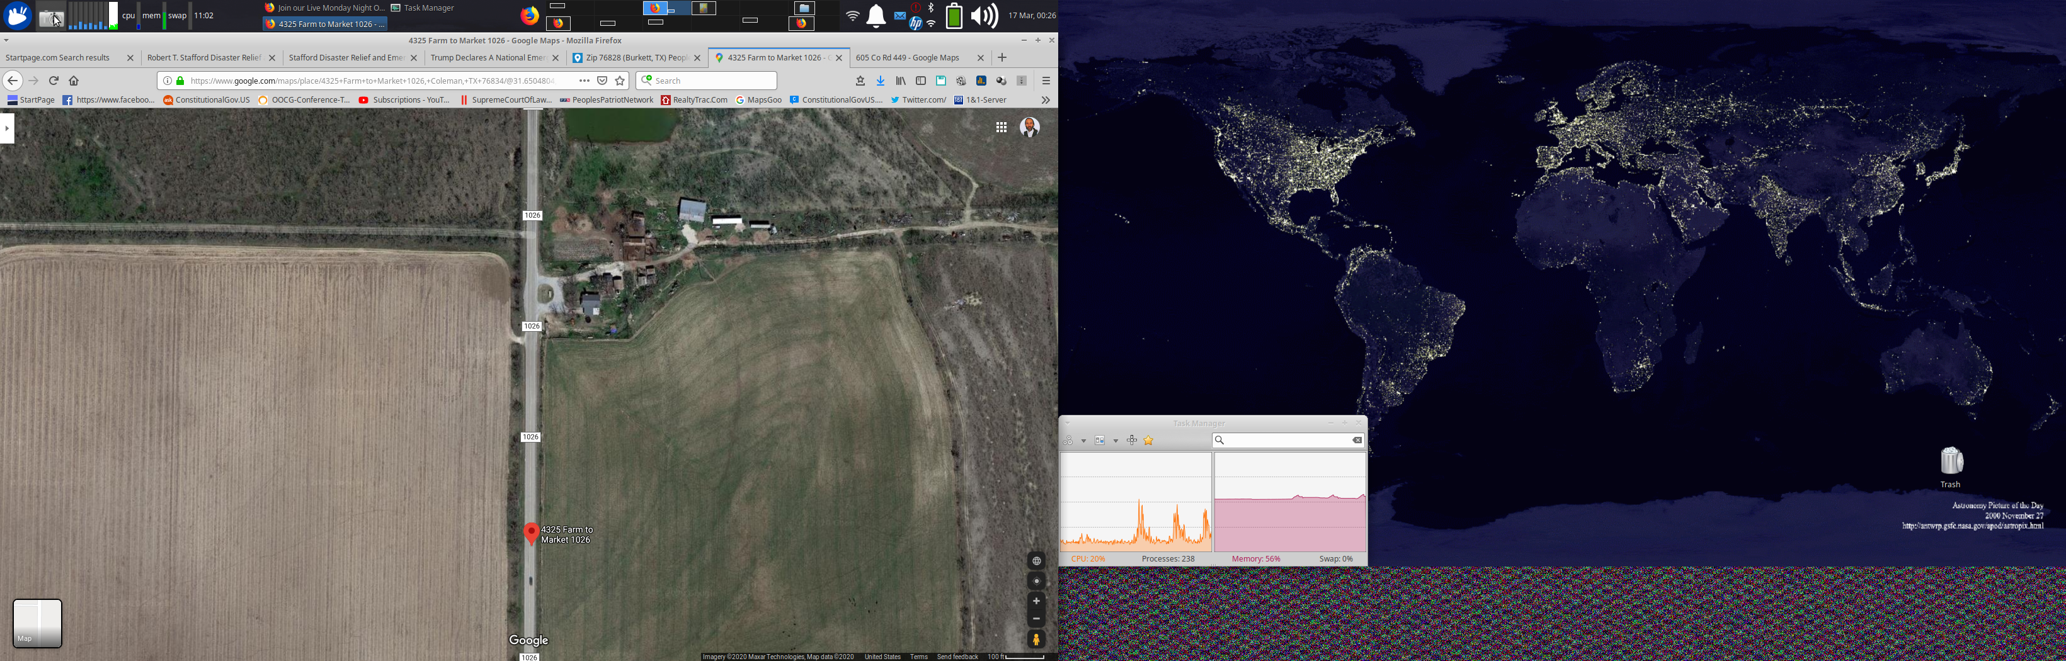Zoom out on the map

(1036, 619)
